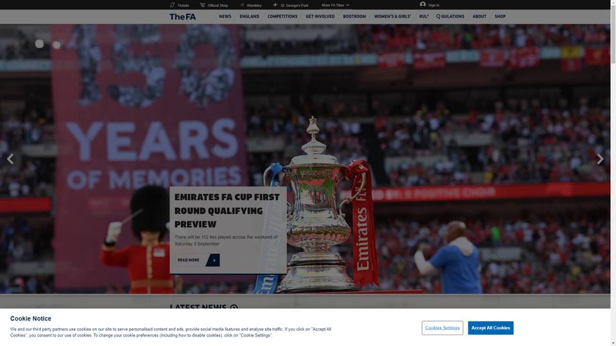Open the News menu
The width and height of the screenshot is (616, 346).
click(x=225, y=17)
